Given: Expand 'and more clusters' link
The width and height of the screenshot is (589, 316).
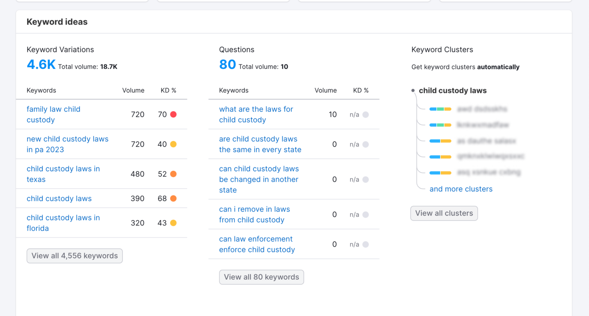Looking at the screenshot, I should 461,189.
